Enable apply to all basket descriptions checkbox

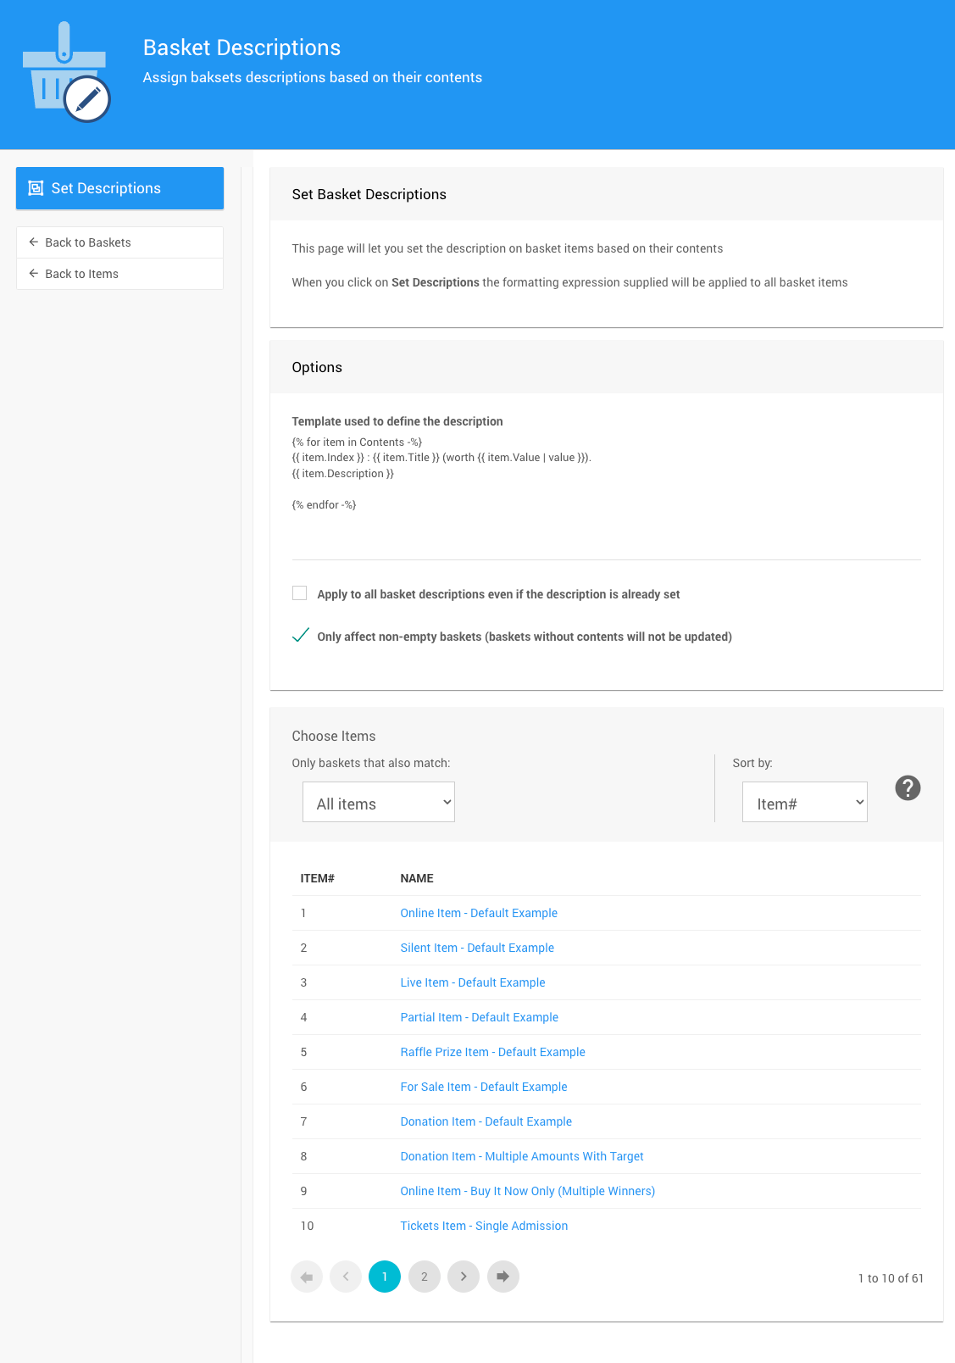point(300,593)
